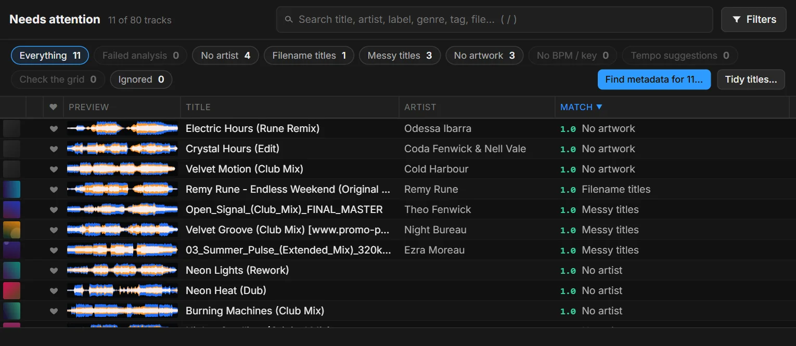
Task: Click title Crystal Hours (Edit)
Action: [233, 149]
